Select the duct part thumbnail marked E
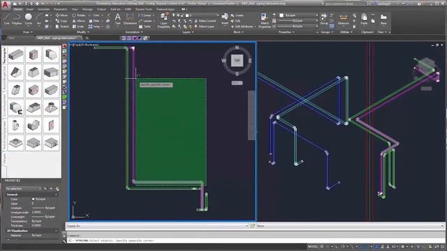The image size is (447, 251). pos(15,107)
